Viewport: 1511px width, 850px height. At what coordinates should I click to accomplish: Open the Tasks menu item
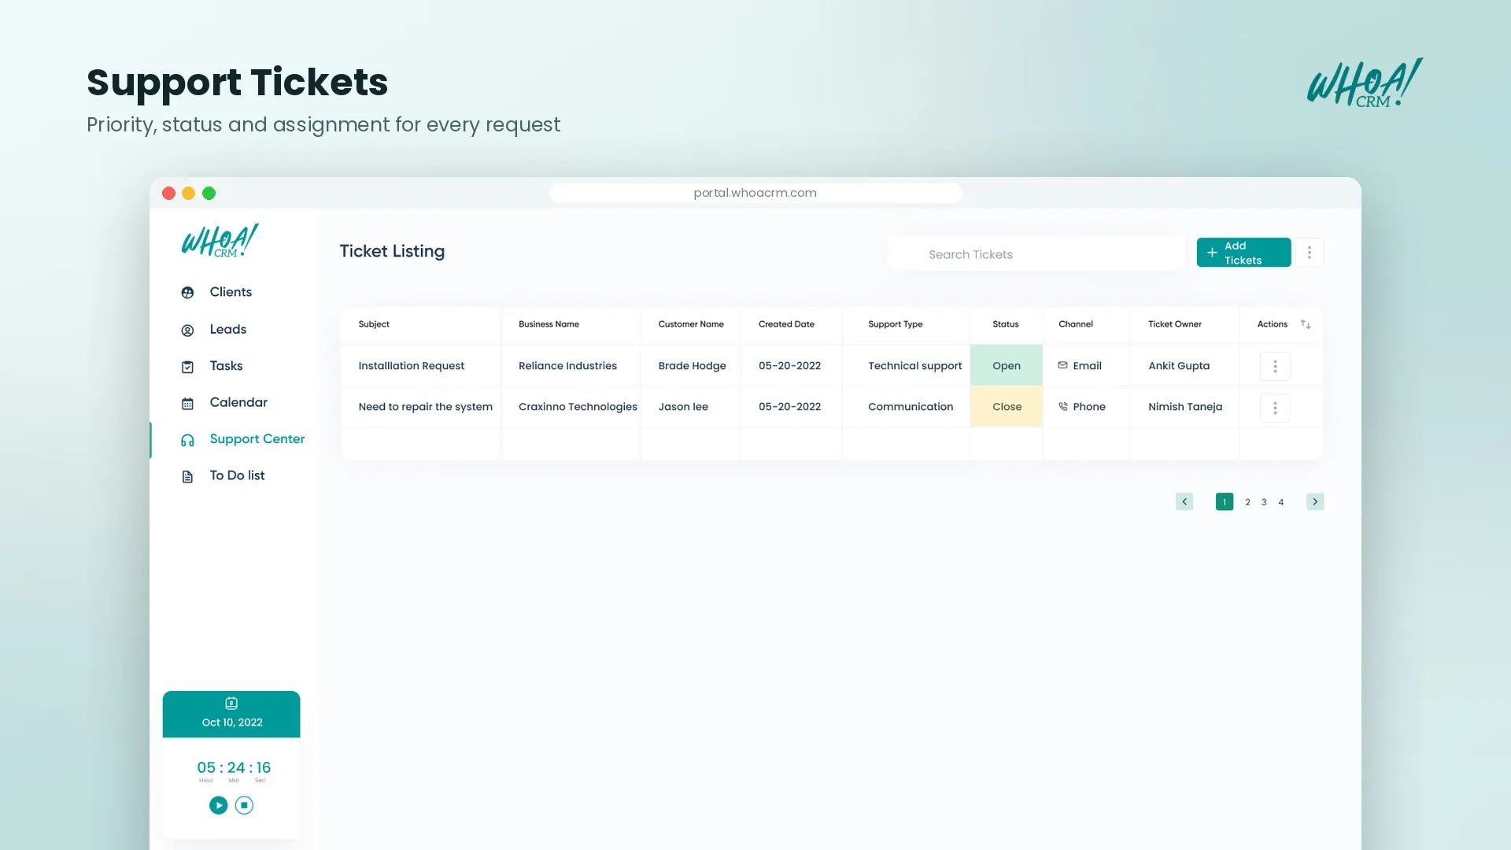coord(226,366)
